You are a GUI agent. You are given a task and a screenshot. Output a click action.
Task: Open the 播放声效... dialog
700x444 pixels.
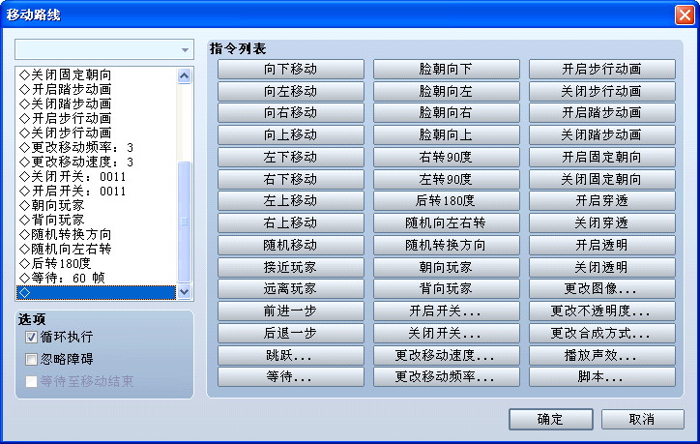click(602, 355)
